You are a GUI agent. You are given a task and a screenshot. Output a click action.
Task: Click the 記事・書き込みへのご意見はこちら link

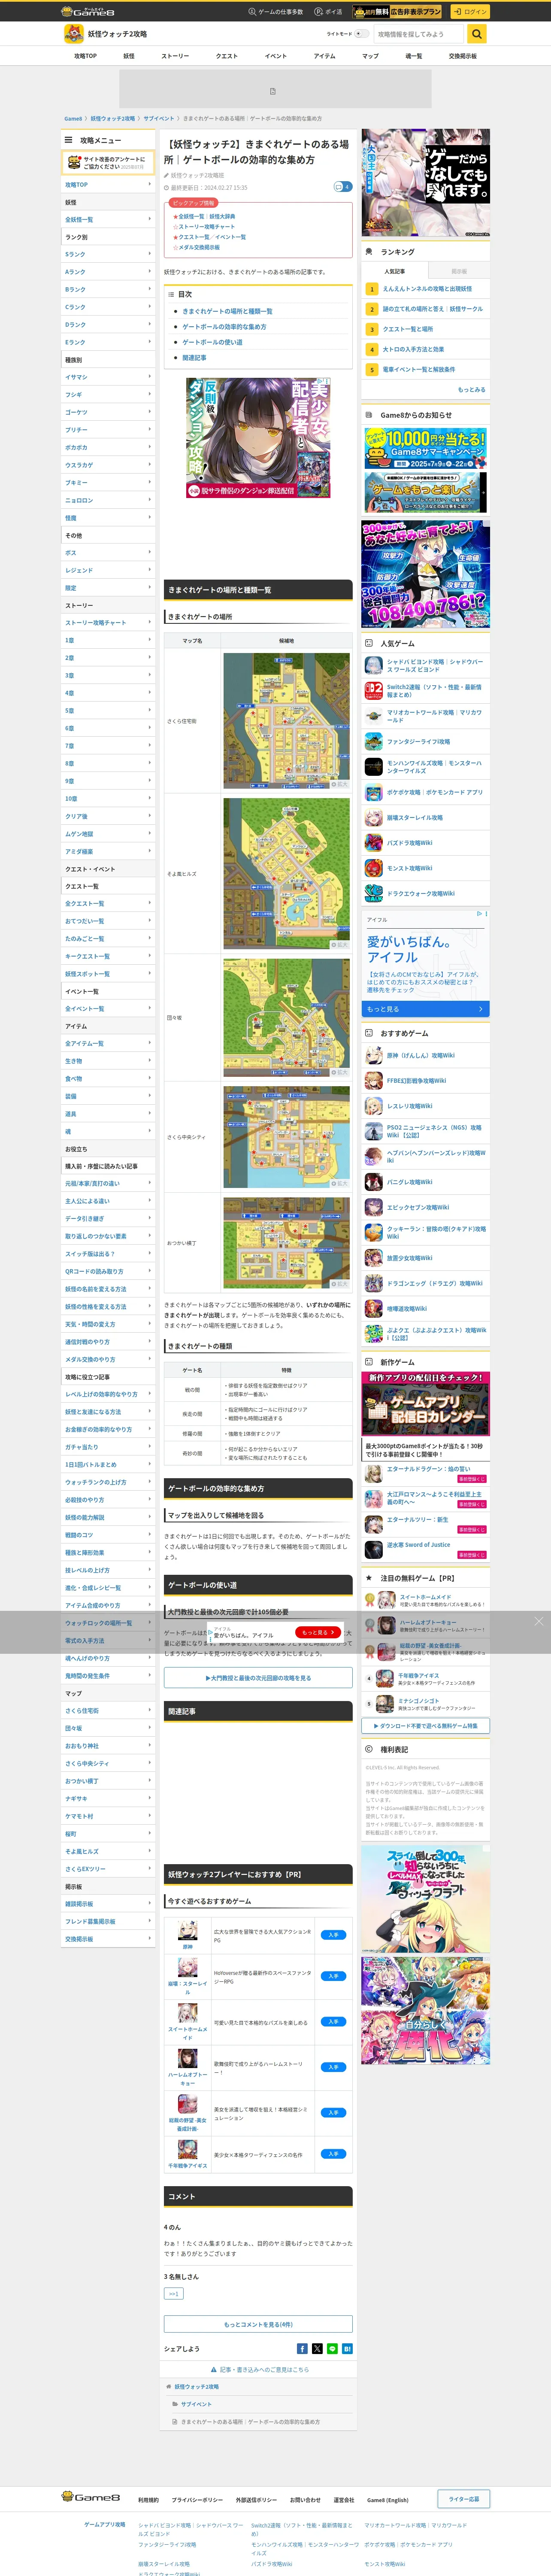tap(260, 2369)
